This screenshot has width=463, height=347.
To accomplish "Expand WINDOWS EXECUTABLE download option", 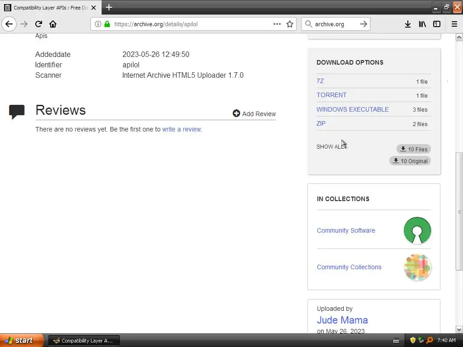I will [353, 109].
